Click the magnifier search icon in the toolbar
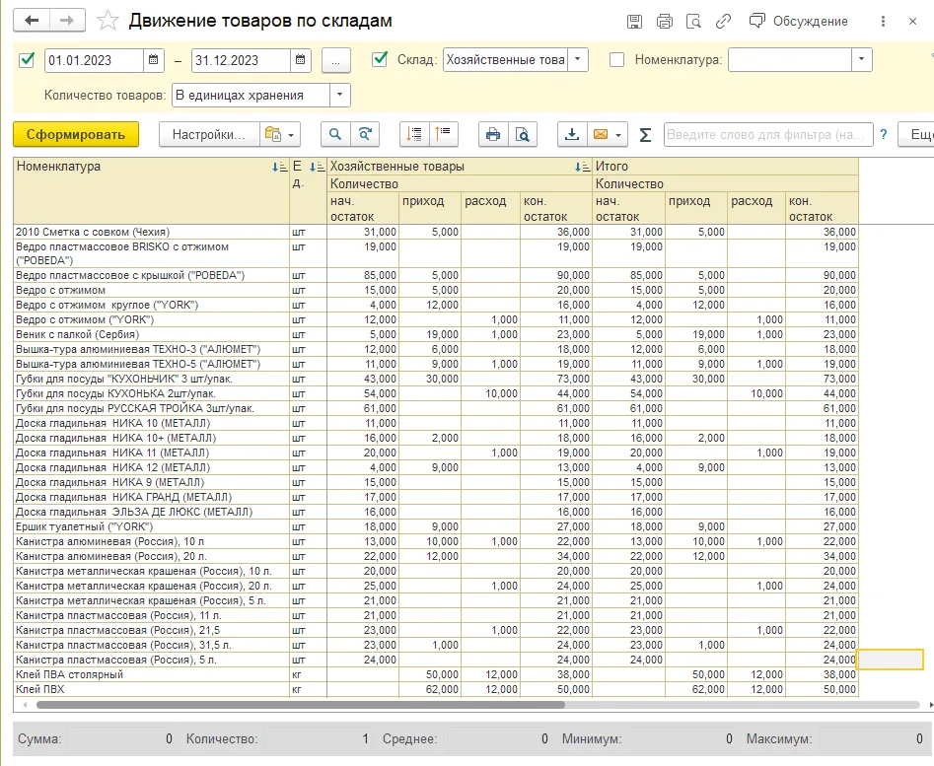Viewport: 934px width, 766px height. point(335,134)
